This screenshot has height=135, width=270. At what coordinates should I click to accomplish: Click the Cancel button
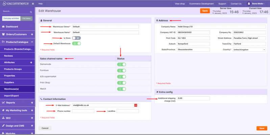[45, 128]
